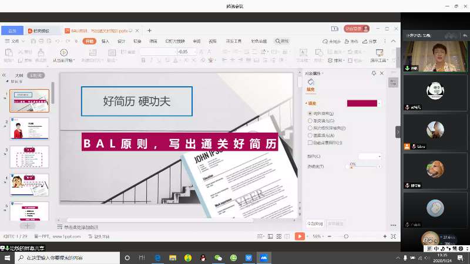Pin the object properties panel
This screenshot has height=264, width=470.
(374, 73)
